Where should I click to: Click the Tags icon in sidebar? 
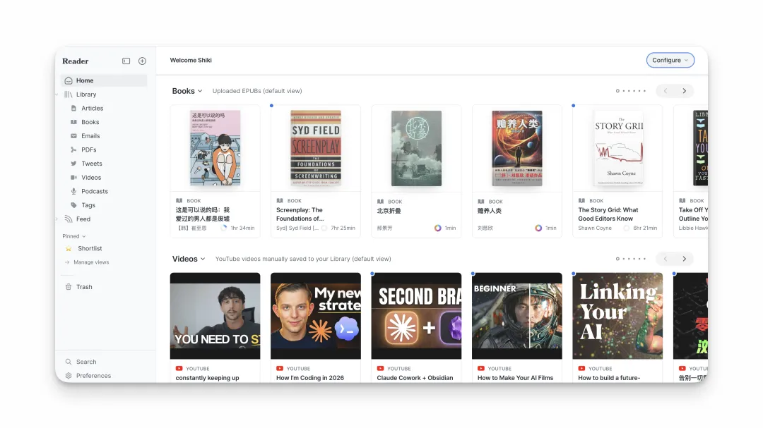click(x=74, y=205)
